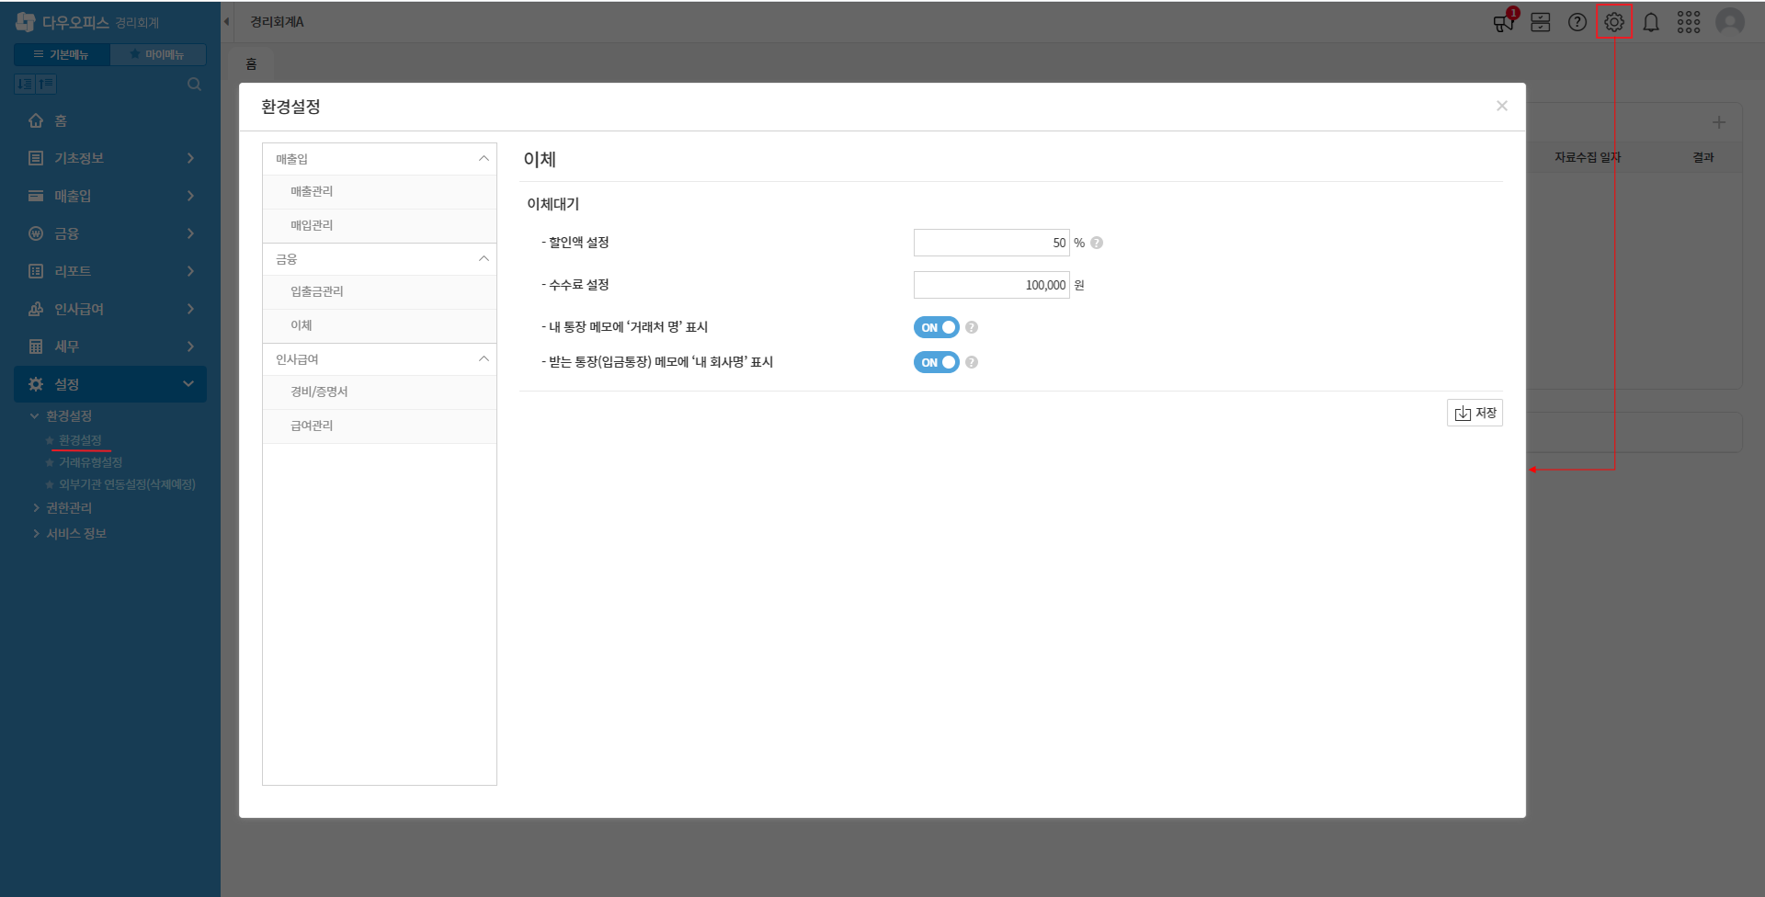Viewport: 1765px width, 897px height.
Task: Collapse the 금융 settings section
Action: pyautogui.click(x=484, y=259)
